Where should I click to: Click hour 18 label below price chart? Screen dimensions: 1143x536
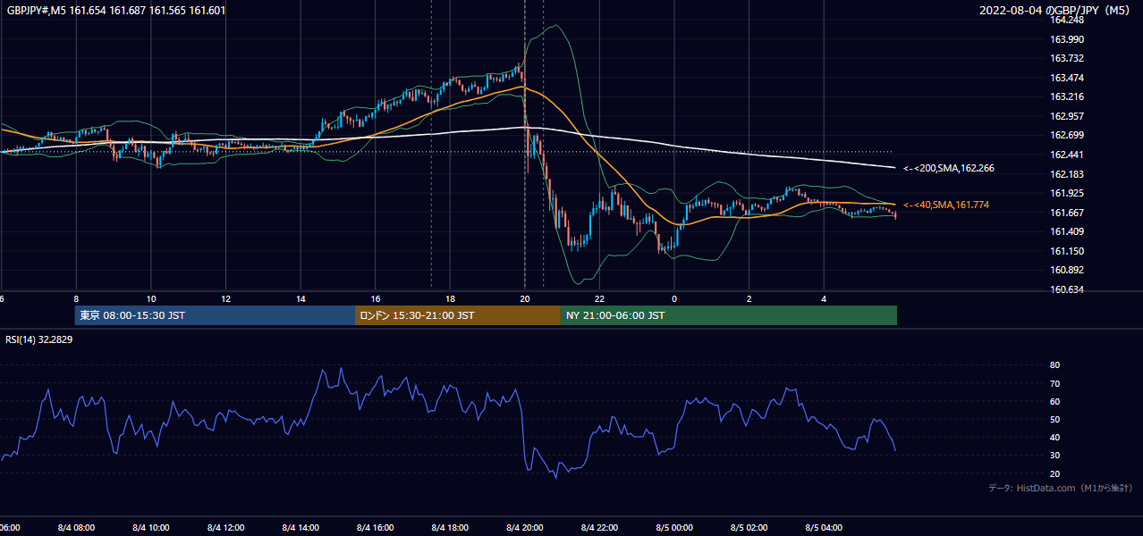[450, 299]
